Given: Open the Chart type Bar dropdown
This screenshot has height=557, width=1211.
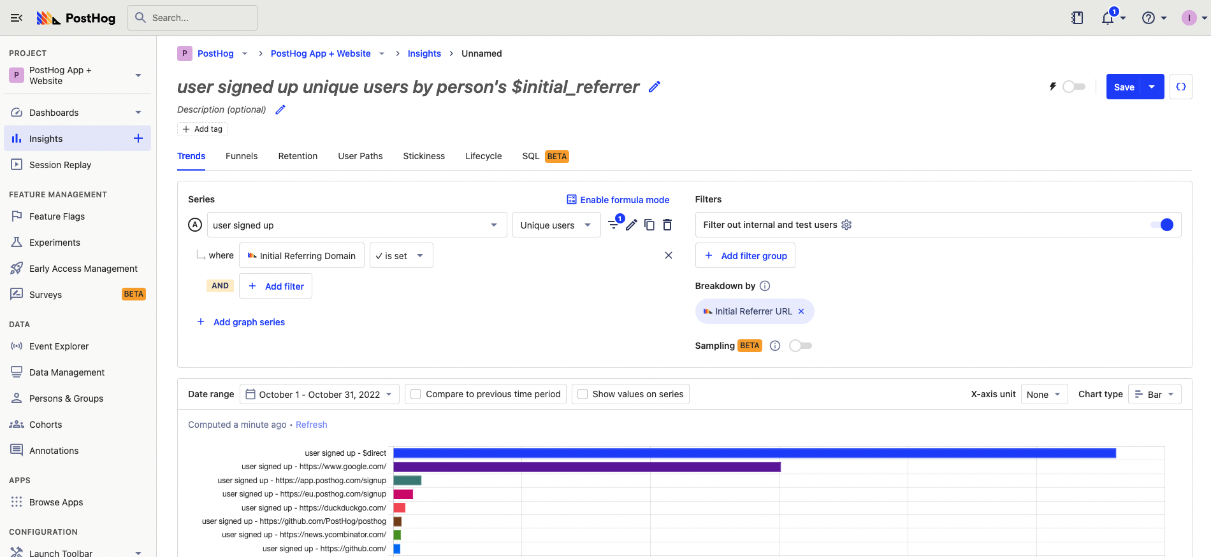Looking at the screenshot, I should pyautogui.click(x=1154, y=394).
